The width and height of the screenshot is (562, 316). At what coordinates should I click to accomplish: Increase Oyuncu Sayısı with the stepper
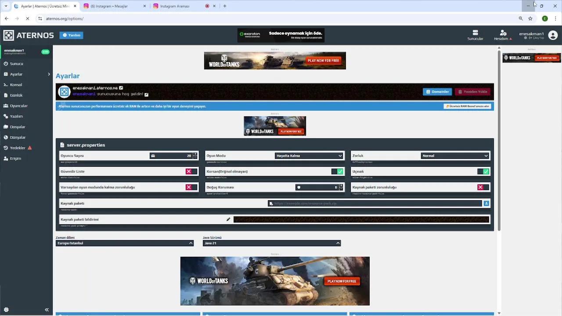(x=195, y=154)
